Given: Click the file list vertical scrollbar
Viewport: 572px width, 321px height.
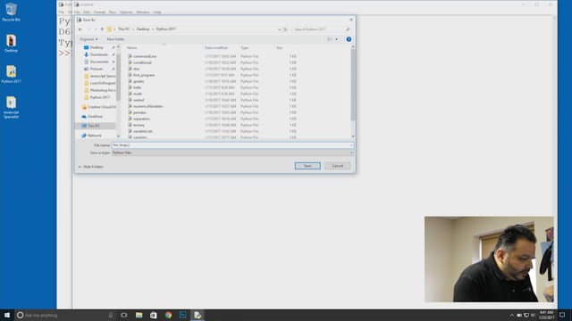Looking at the screenshot, I should pos(353,85).
